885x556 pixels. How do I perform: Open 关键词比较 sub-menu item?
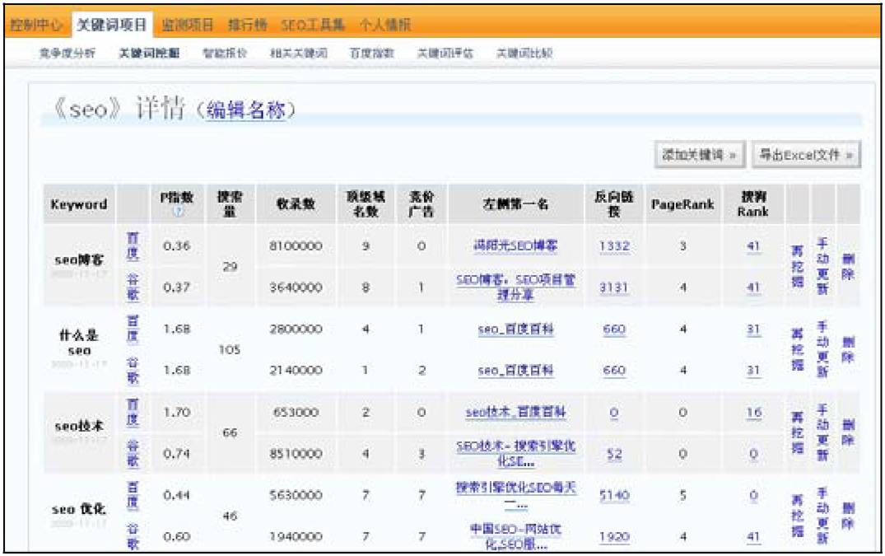tap(524, 53)
